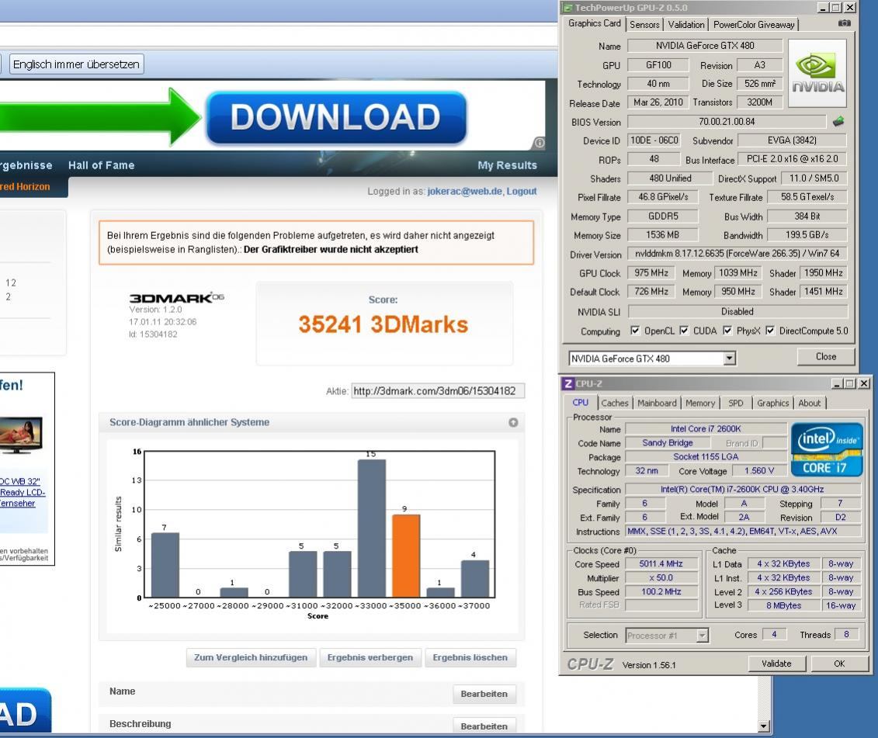878x738 pixels.
Task: Toggle the CUDA checkbox in GPU-Z
Action: click(684, 331)
